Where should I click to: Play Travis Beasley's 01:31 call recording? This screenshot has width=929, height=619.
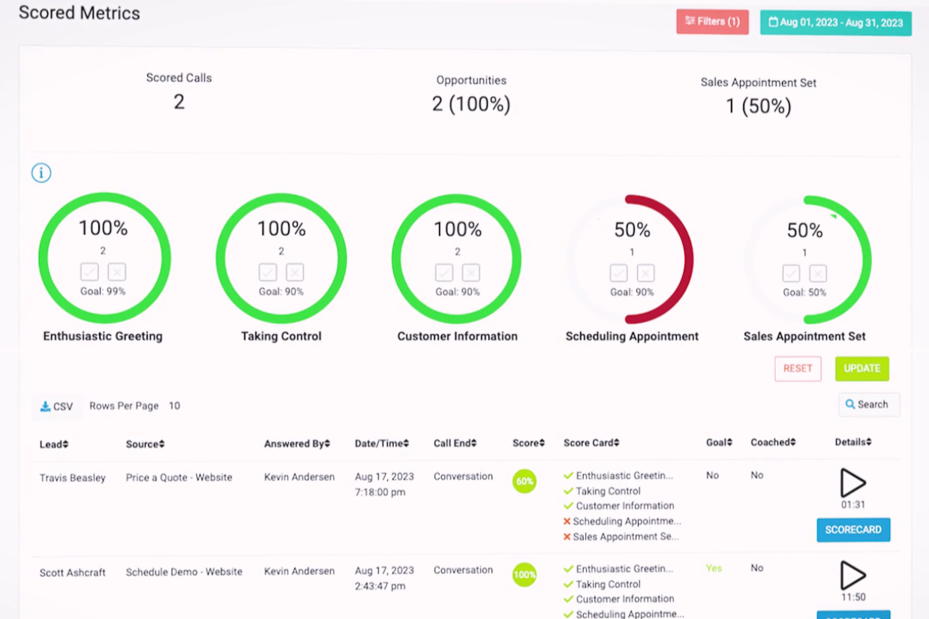pos(852,483)
